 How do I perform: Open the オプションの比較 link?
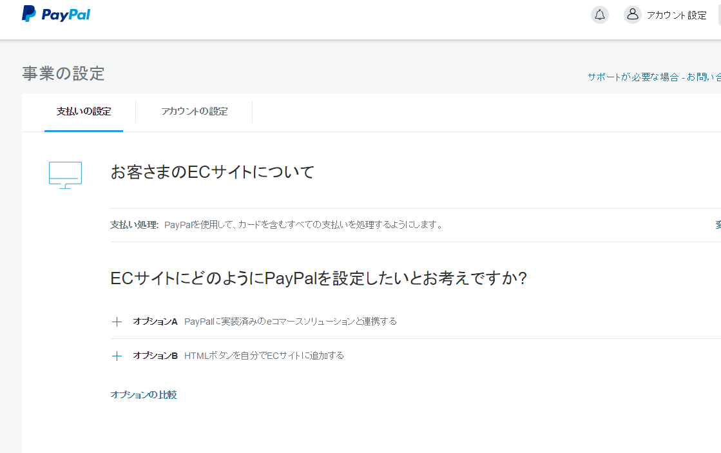pos(144,394)
